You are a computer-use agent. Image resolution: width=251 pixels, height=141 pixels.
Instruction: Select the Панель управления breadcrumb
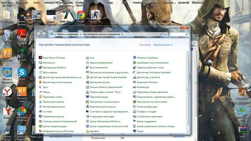coord(68,34)
